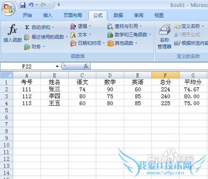Select column D header

pyautogui.click(x=110, y=75)
